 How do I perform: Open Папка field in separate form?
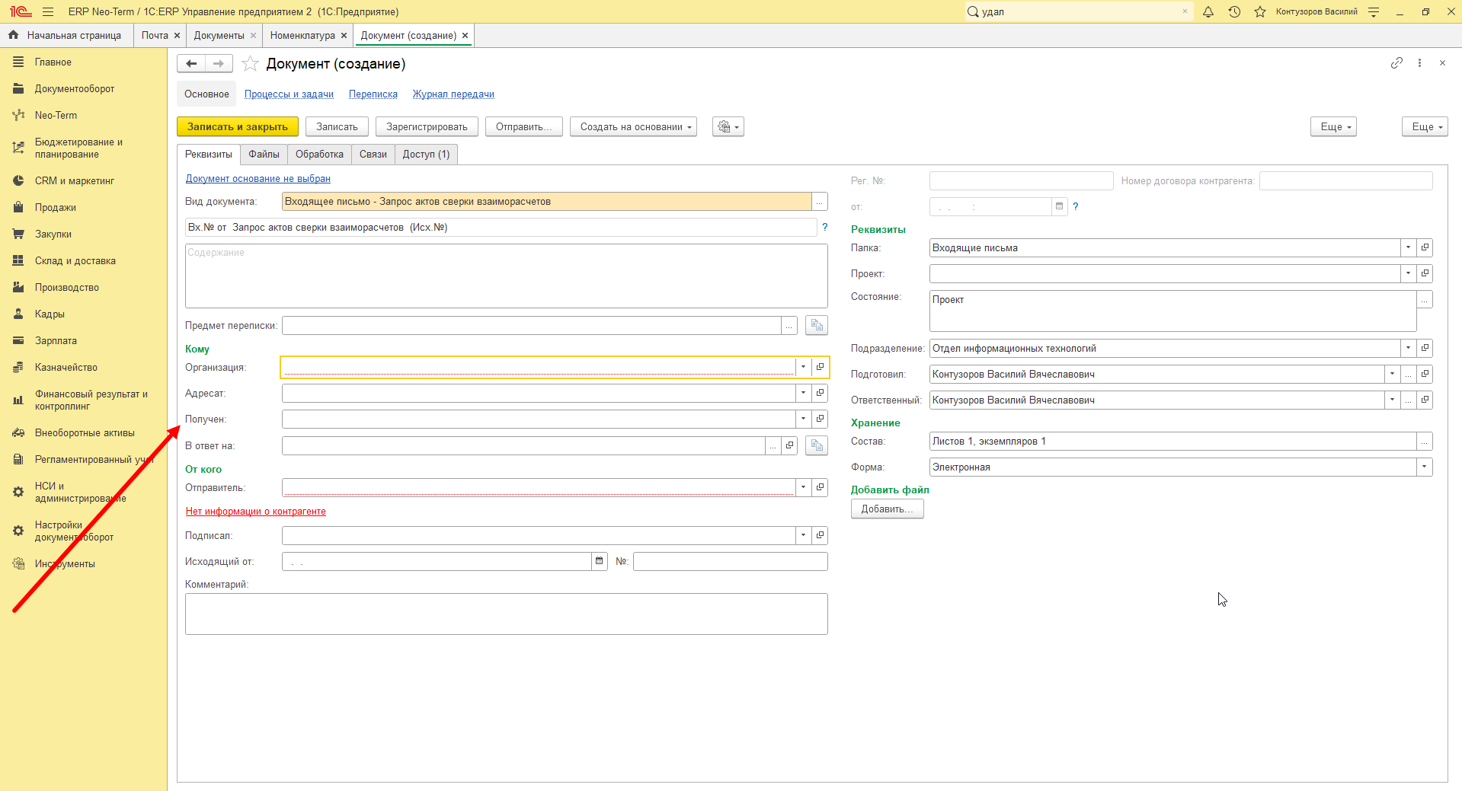(x=1425, y=247)
